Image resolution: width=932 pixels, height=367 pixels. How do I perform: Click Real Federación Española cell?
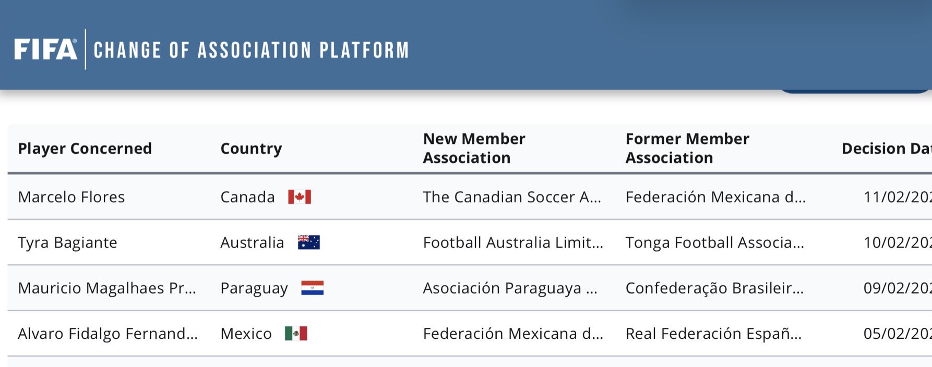(713, 334)
